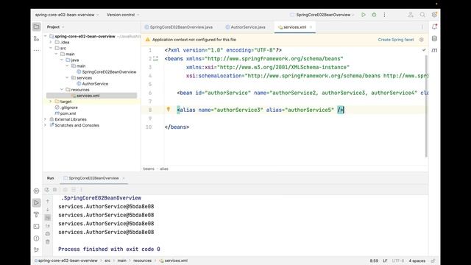The image size is (471, 265).
Task: Expand External Libraries node
Action: [46, 119]
